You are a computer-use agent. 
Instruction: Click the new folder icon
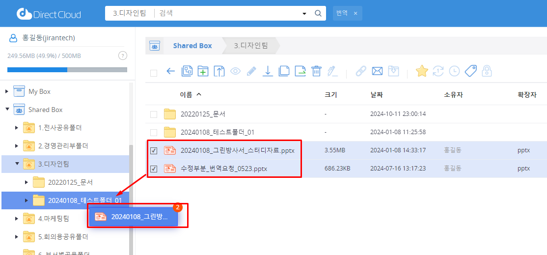[x=203, y=71]
